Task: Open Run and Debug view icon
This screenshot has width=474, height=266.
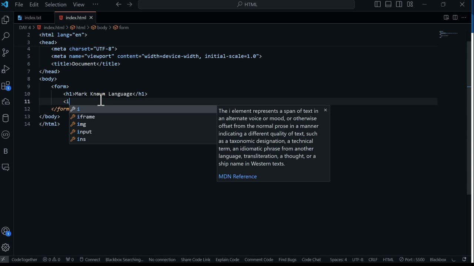Action: 6,69
